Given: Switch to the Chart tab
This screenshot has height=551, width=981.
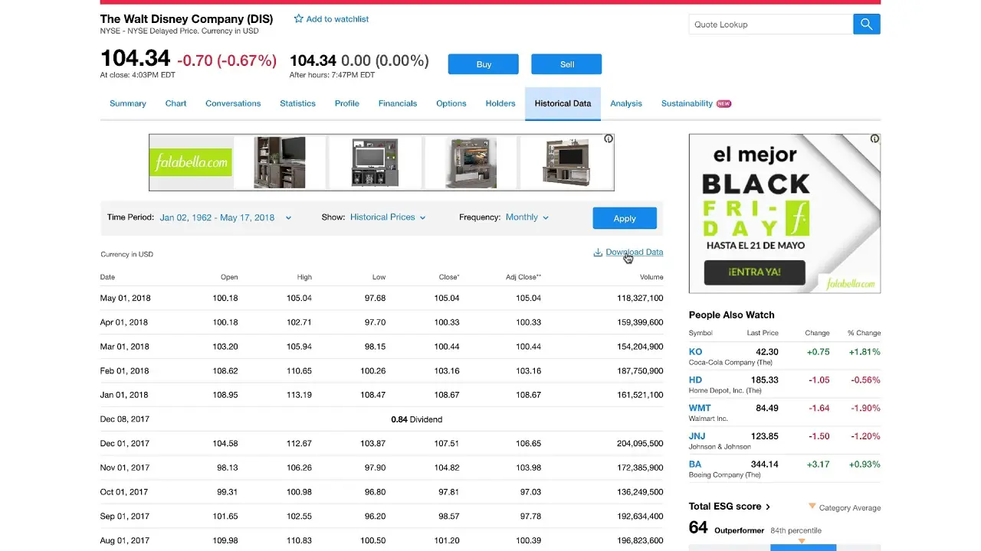Looking at the screenshot, I should (176, 103).
